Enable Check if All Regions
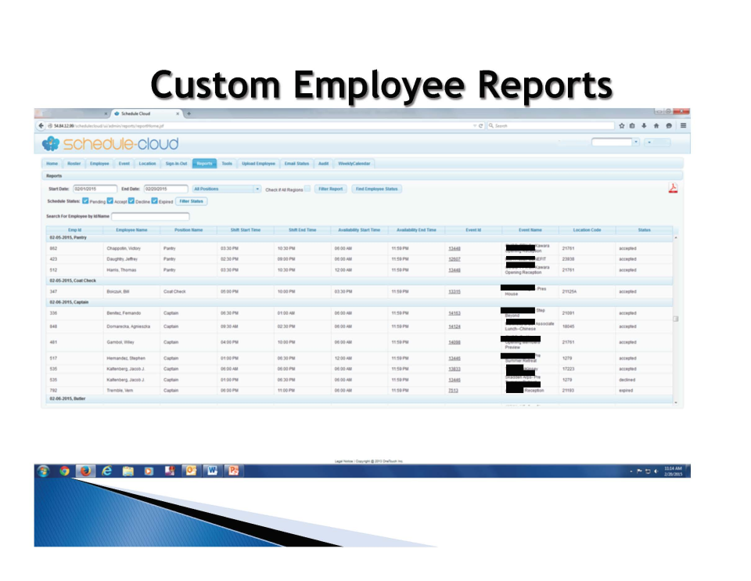 308,189
